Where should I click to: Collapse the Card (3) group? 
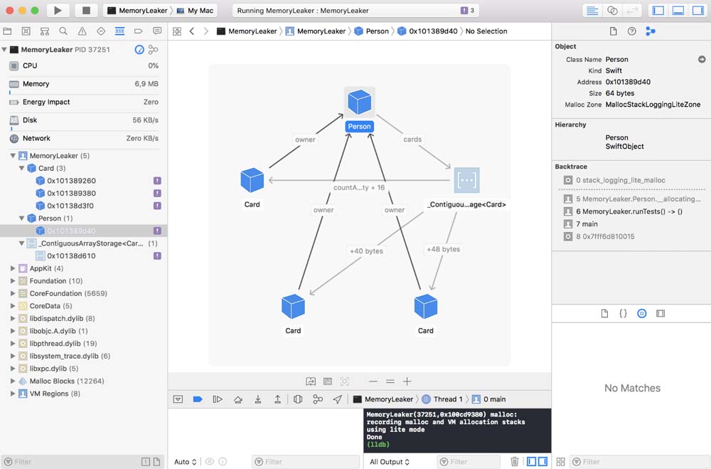click(22, 169)
